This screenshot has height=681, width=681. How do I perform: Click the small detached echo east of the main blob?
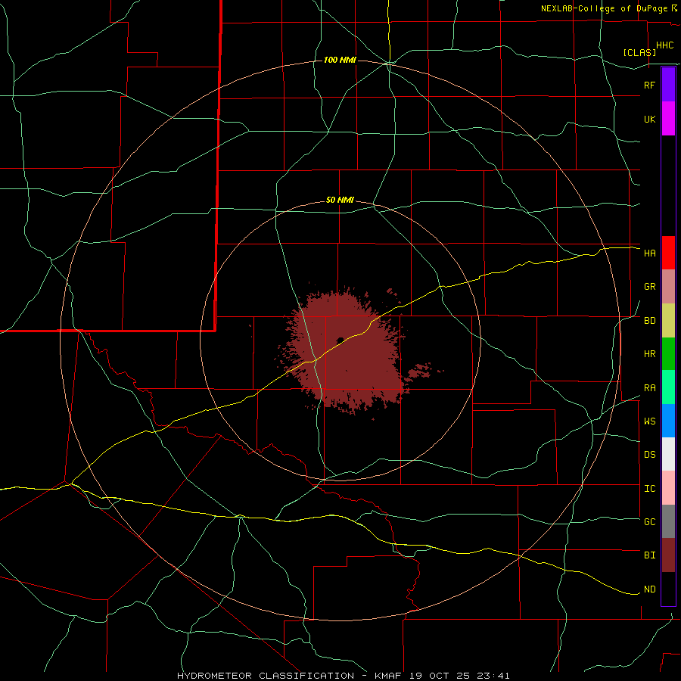click(x=419, y=371)
